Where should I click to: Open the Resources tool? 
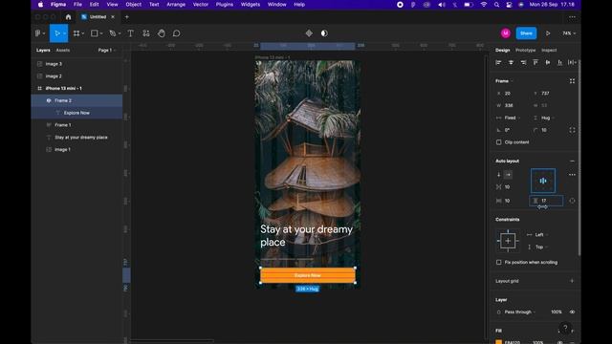pyautogui.click(x=146, y=33)
